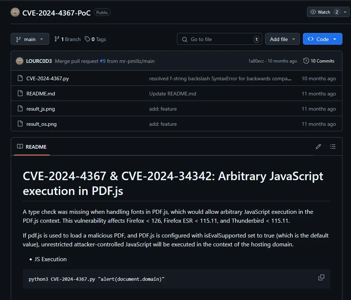The width and height of the screenshot is (351, 300).
Task: Click the python3 CVE-2024-4367.py code block
Action: (176, 279)
